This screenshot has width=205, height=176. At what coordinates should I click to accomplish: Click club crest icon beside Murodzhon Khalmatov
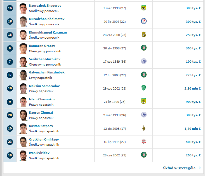coord(143,21)
